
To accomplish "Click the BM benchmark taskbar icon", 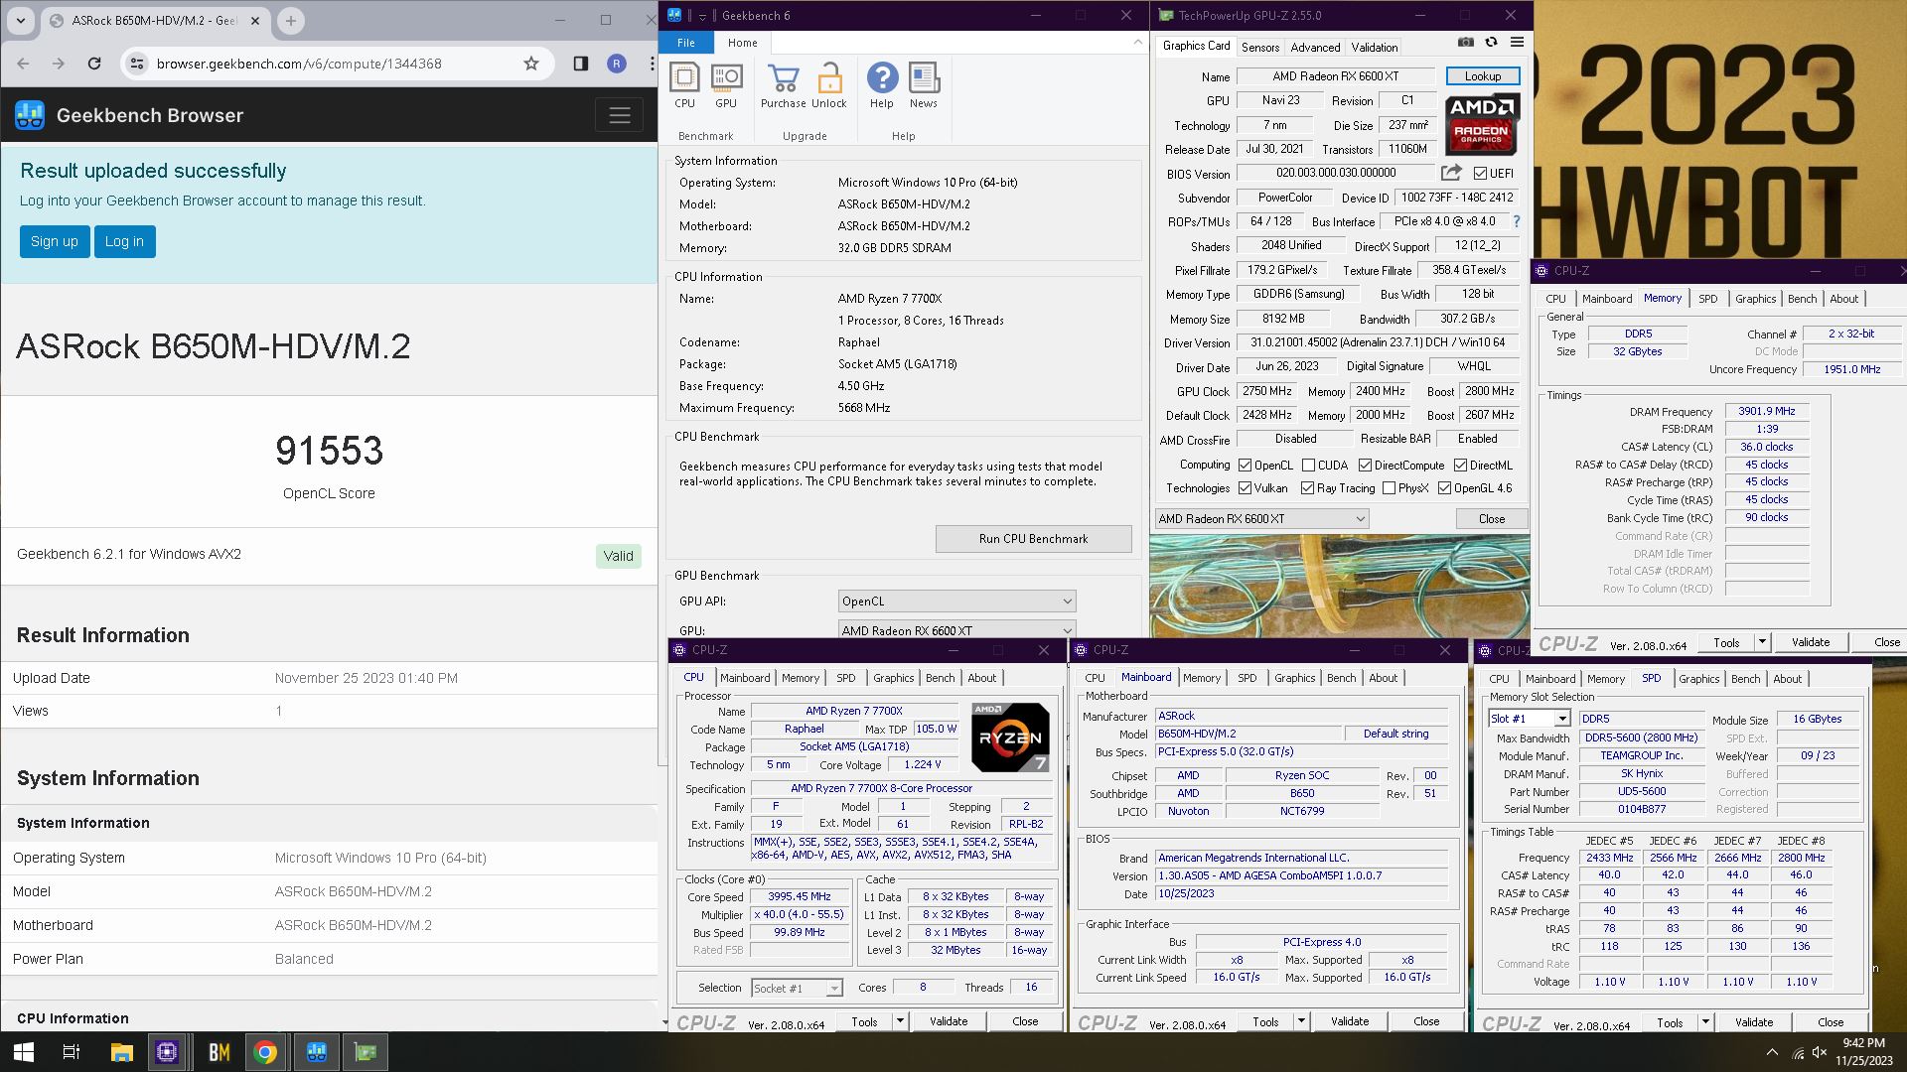I will tap(219, 1052).
